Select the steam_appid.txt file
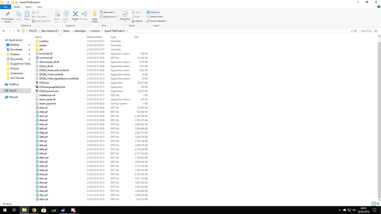 [47, 104]
